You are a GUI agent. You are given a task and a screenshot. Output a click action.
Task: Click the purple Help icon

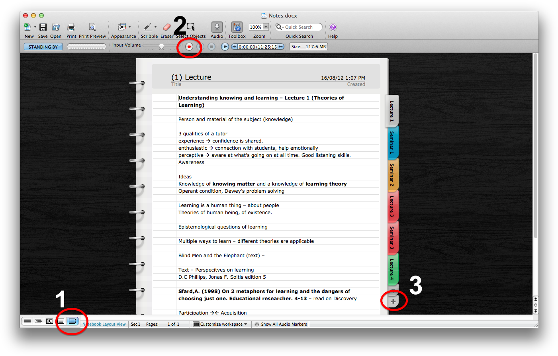click(x=333, y=27)
